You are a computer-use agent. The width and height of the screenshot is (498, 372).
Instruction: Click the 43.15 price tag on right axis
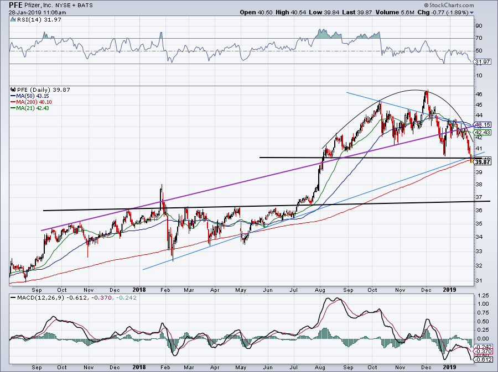pyautogui.click(x=483, y=124)
